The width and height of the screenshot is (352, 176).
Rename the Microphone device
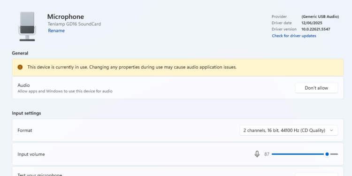pos(56,31)
